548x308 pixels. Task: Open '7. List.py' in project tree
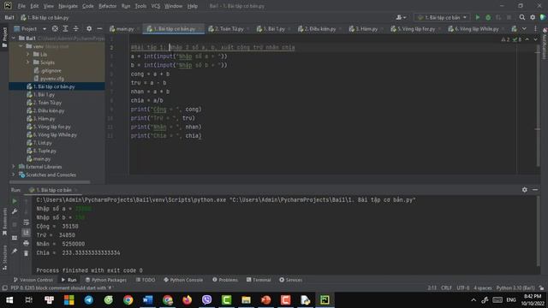[x=39, y=143]
